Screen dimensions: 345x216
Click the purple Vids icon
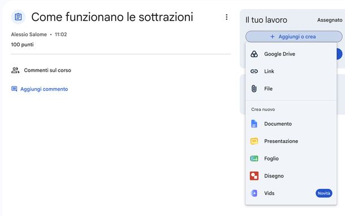coord(254,193)
